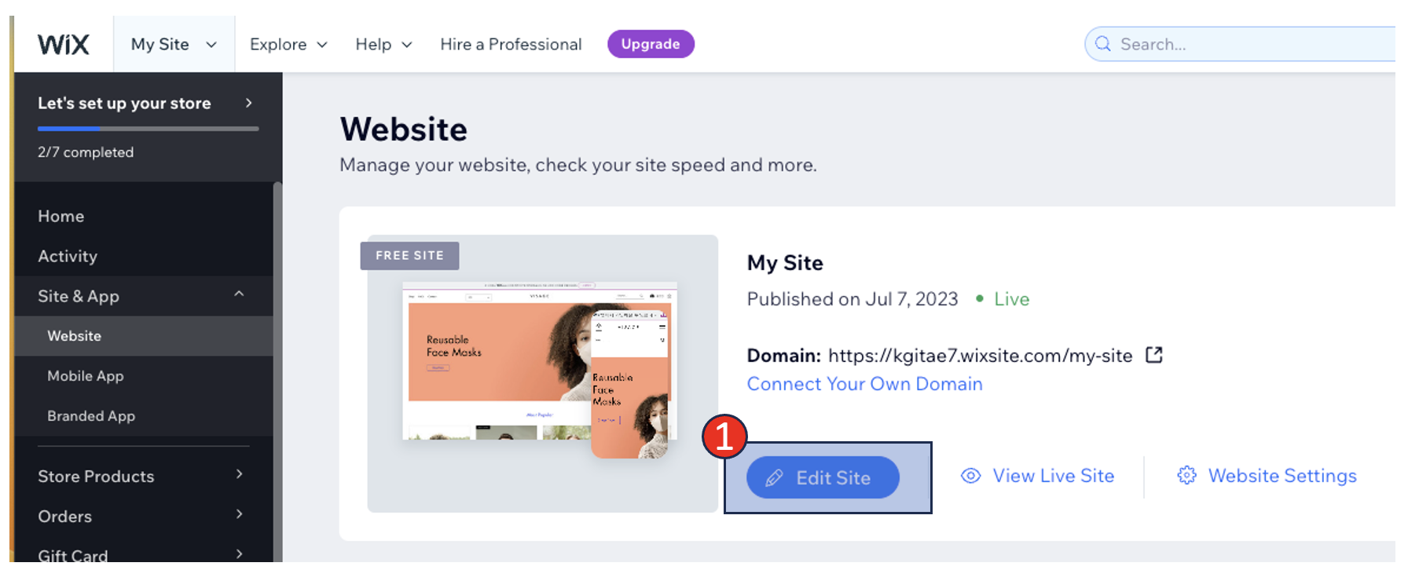
Task: Click the Explore dropdown chevron
Action: point(322,45)
